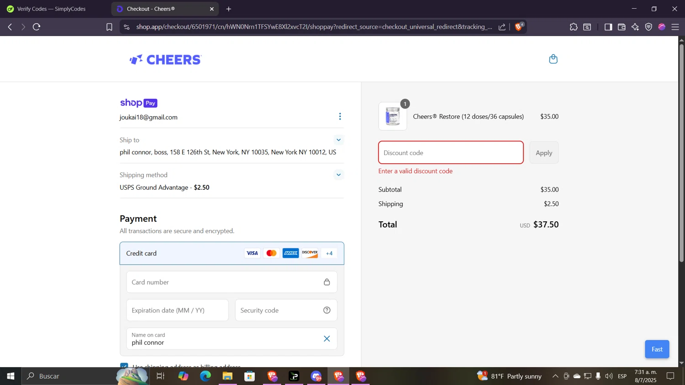Open Task View on taskbar
685x385 pixels.
pyautogui.click(x=160, y=376)
